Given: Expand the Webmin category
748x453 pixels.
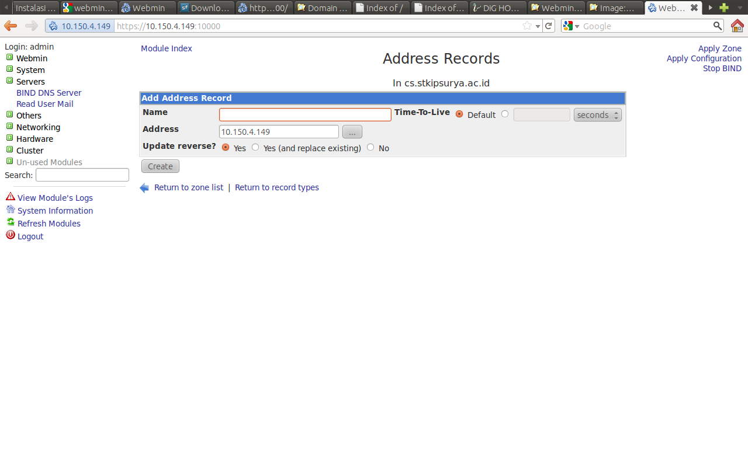Looking at the screenshot, I should point(9,57).
